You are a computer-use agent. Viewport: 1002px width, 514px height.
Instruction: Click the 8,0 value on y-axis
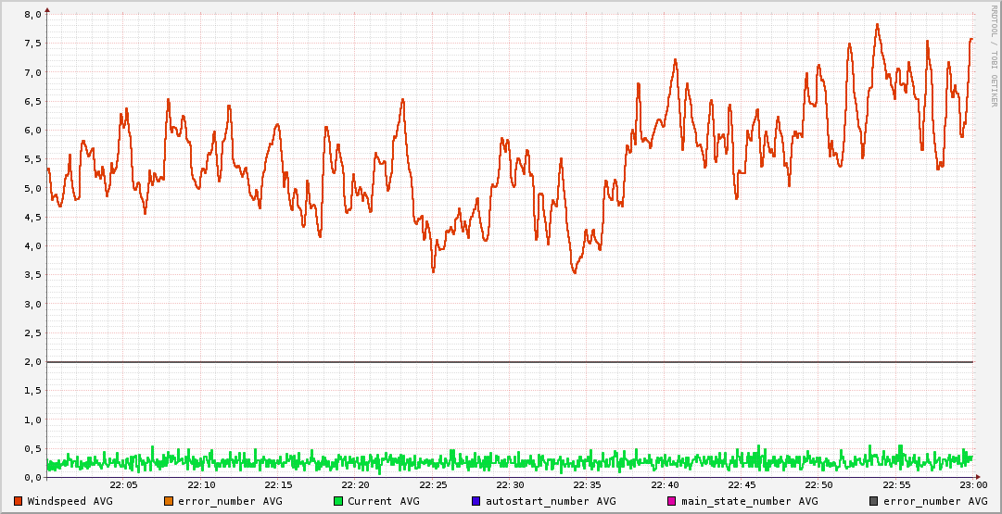(x=32, y=15)
